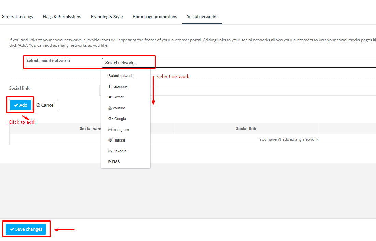Image resolution: width=376 pixels, height=241 pixels.
Task: Click the Add button
Action: (20, 105)
